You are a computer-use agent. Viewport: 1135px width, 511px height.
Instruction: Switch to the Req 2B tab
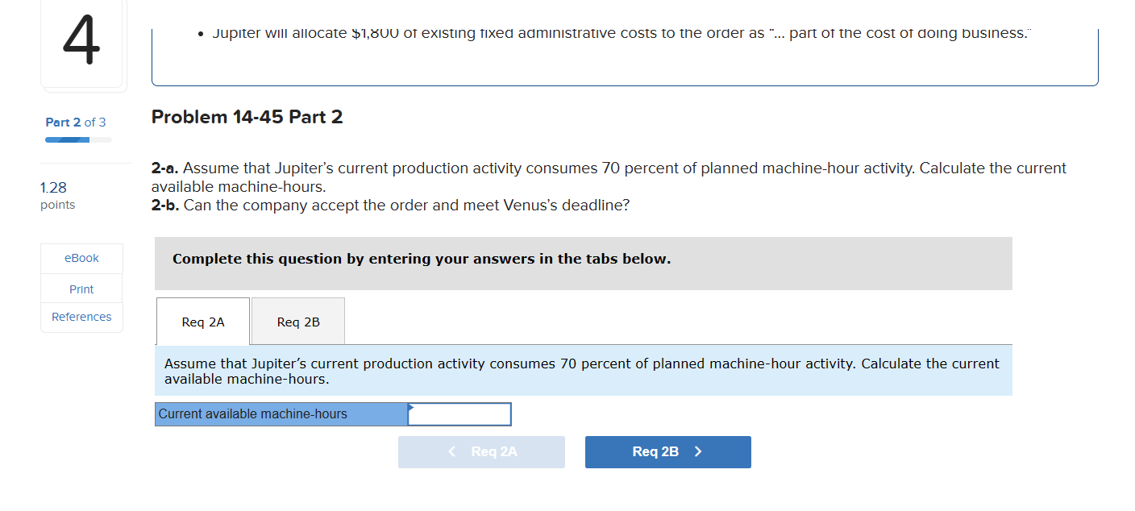coord(297,321)
